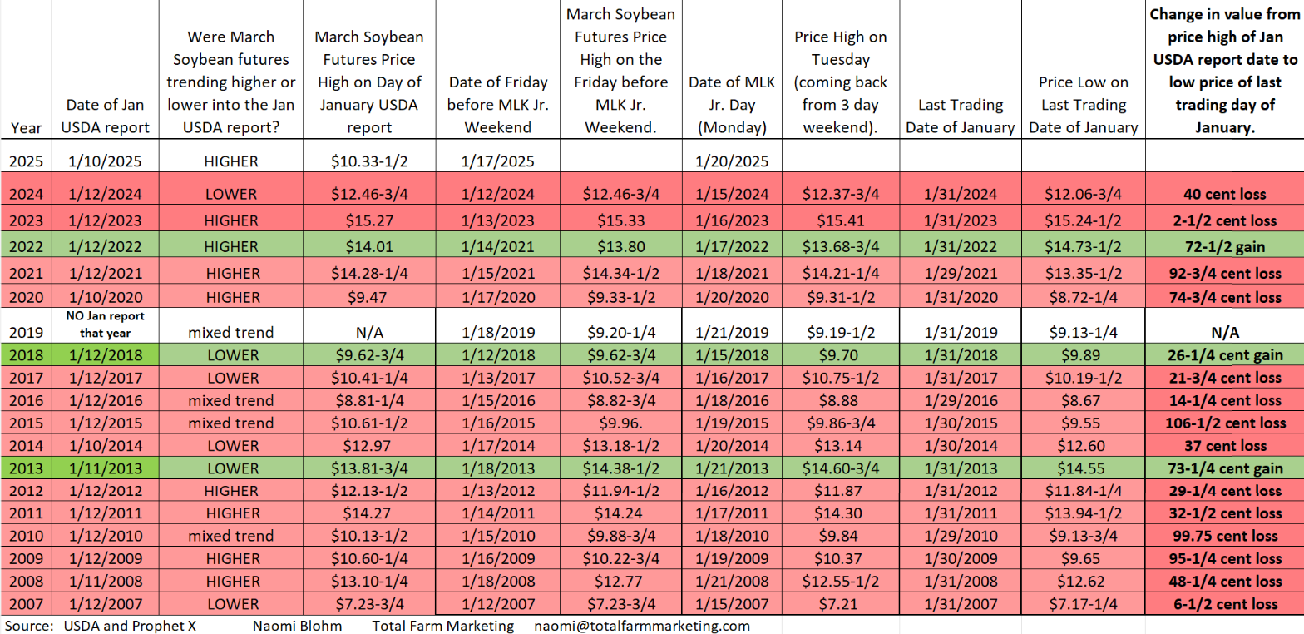Click the '21-3/4 cent loss' cell
1304x634 pixels.
[x=1224, y=377]
